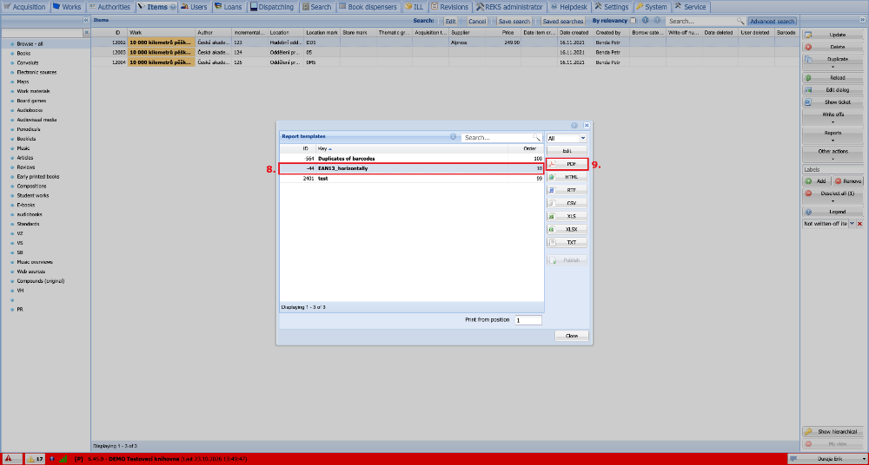Click the Report templates Search field
Viewport: 869px width, 465px height.
click(x=498, y=137)
